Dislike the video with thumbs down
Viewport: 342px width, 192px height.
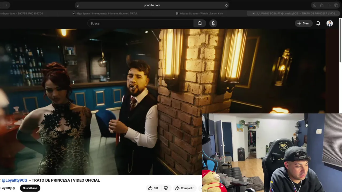[x=166, y=188]
